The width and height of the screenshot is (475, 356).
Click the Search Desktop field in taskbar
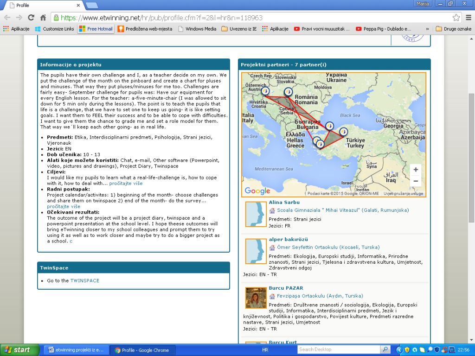pos(338,350)
